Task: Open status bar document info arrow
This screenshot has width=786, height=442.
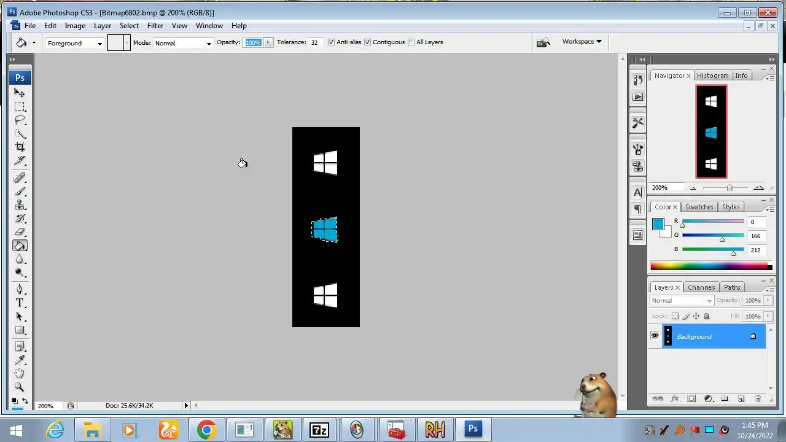Action: point(186,405)
